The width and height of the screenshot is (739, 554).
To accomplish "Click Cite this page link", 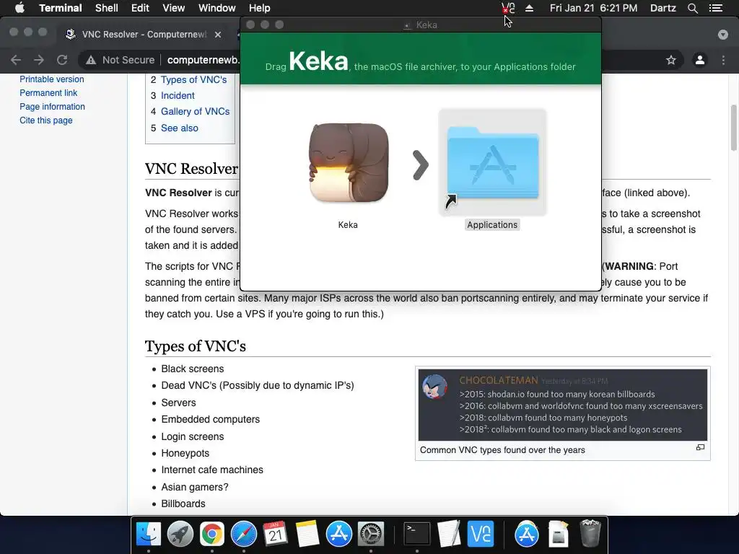I will click(46, 120).
